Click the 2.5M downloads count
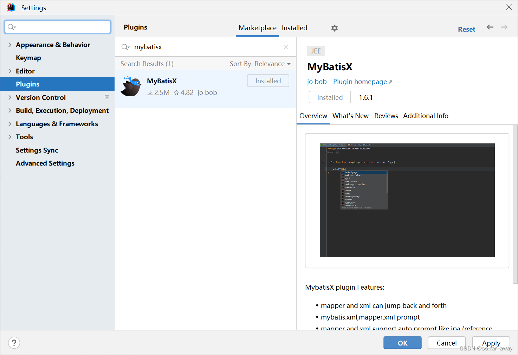Image resolution: width=518 pixels, height=355 pixels. 158,92
